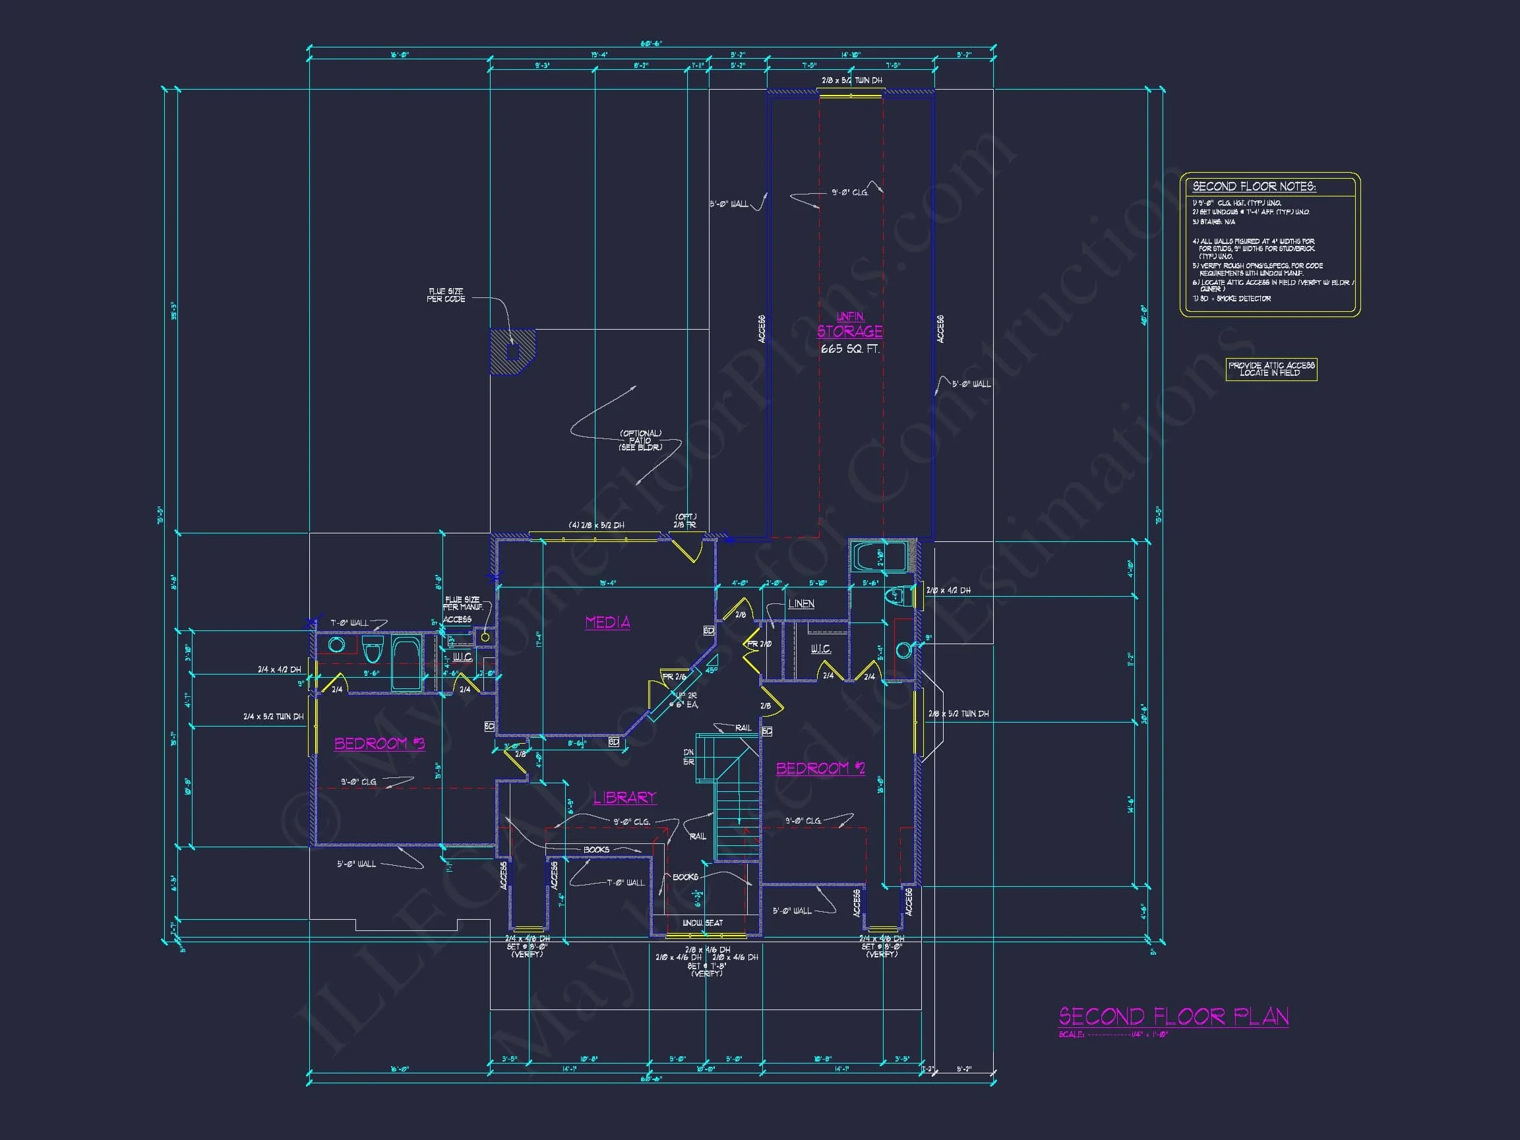Image resolution: width=1520 pixels, height=1140 pixels.
Task: Click the round sink in Bedroom #2 bath
Action: [903, 649]
